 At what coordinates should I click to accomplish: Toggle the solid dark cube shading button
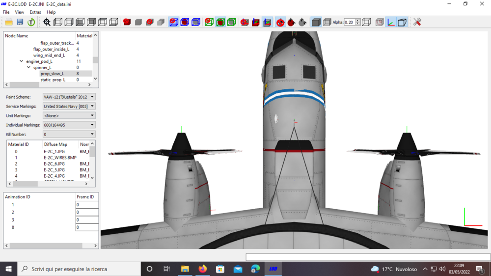click(316, 22)
